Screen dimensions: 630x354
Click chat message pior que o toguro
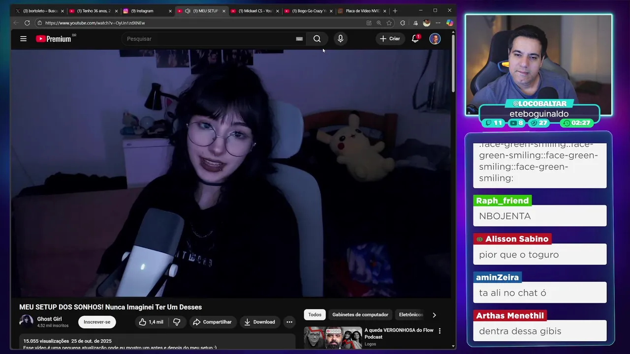[519, 255]
